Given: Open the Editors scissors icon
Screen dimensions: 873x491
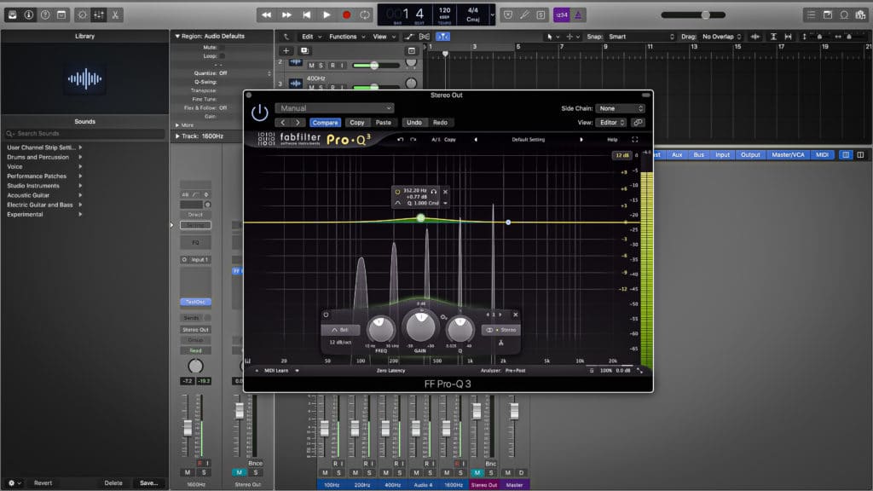Looking at the screenshot, I should [x=115, y=15].
